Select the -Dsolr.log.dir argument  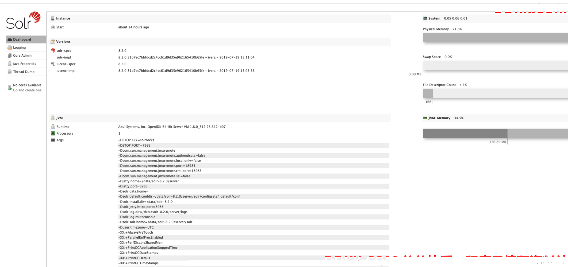tap(153, 212)
